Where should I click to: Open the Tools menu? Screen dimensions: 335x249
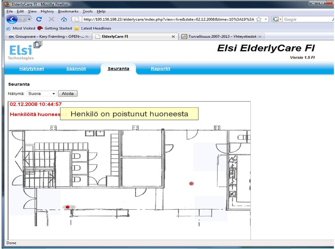[88, 11]
